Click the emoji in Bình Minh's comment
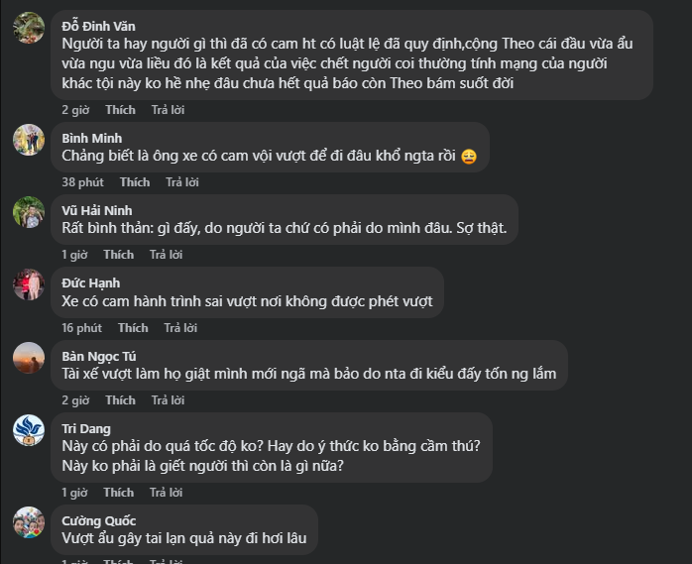The image size is (692, 564). pyautogui.click(x=469, y=157)
